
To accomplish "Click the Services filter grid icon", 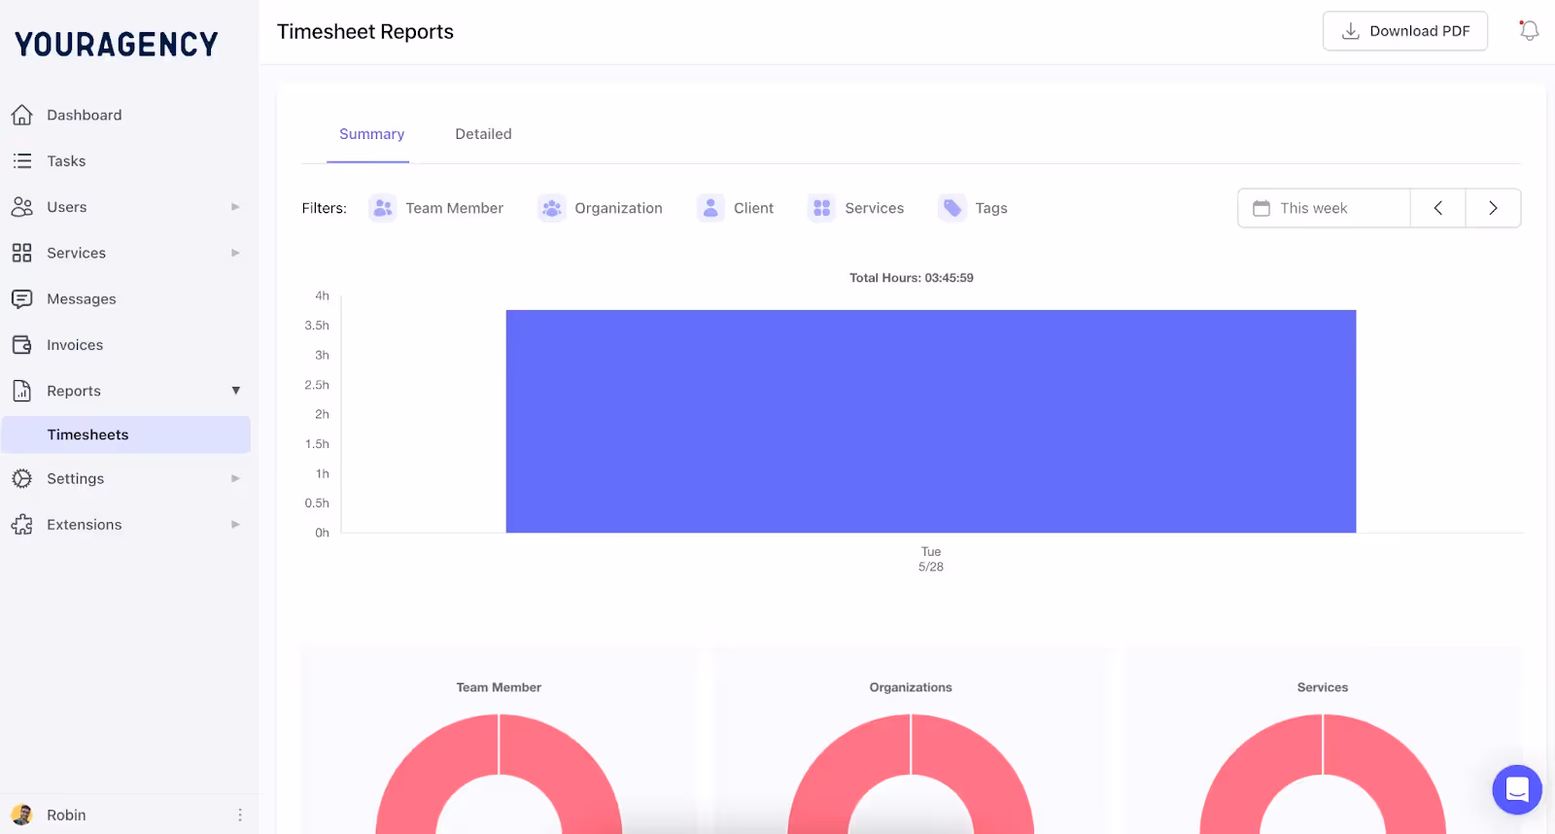I will click(x=822, y=208).
